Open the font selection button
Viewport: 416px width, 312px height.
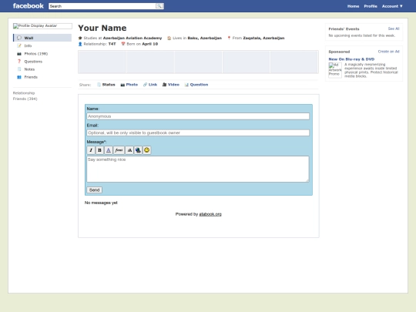[x=119, y=150]
